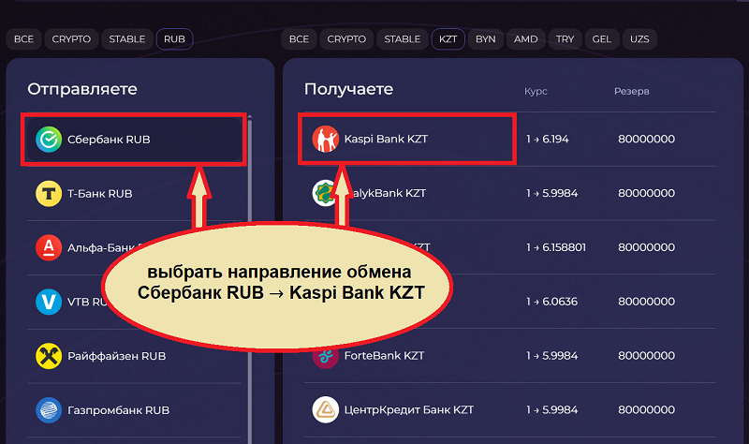This screenshot has height=444, width=749.
Task: Click the blue VTB logo icon
Action: click(x=49, y=302)
